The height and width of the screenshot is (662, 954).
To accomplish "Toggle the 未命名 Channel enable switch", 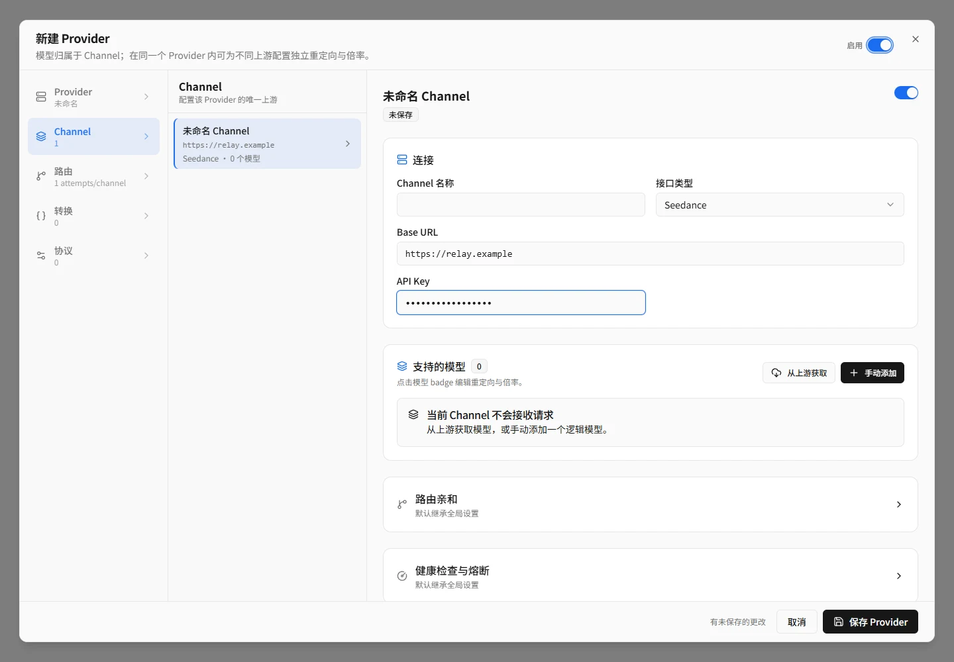I will click(x=906, y=93).
